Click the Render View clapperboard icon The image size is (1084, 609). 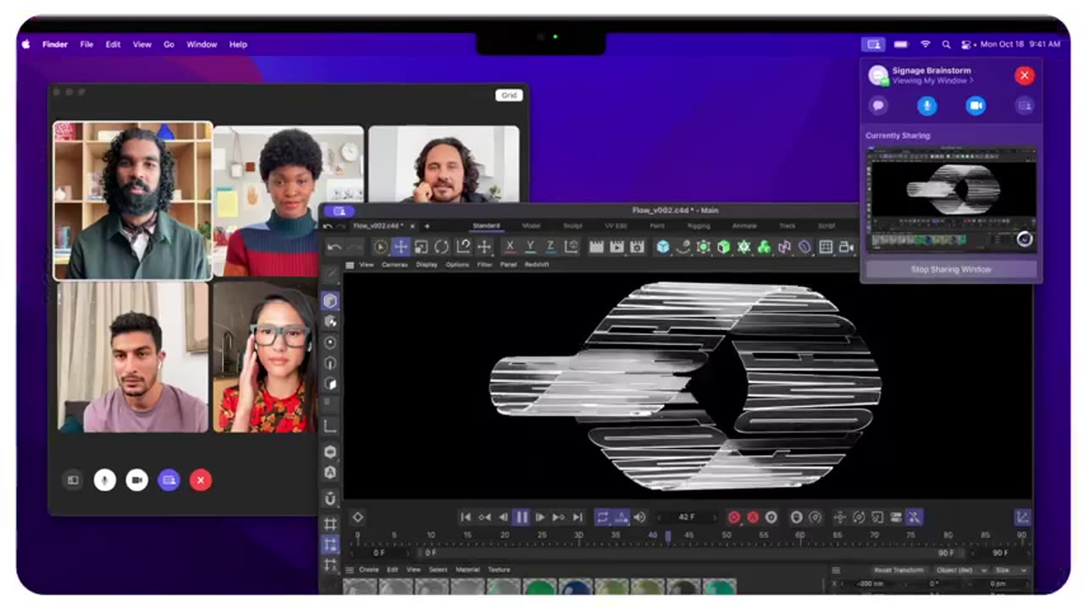click(x=596, y=247)
